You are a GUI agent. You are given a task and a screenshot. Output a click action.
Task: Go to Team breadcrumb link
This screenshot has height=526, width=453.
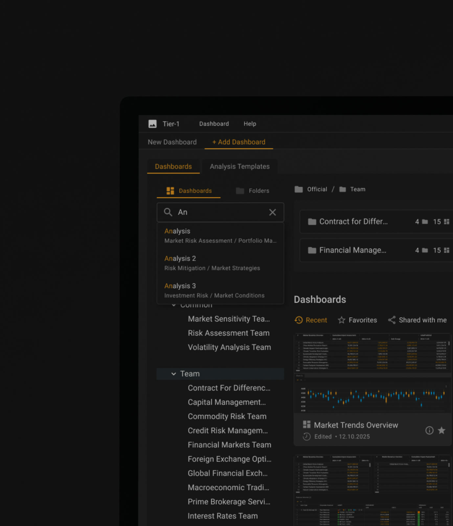click(x=358, y=189)
